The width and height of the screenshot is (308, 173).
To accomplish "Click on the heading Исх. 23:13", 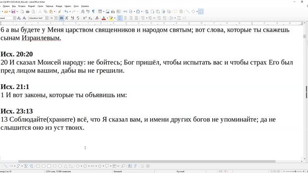I will pyautogui.click(x=17, y=111).
